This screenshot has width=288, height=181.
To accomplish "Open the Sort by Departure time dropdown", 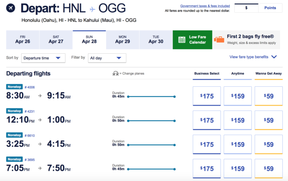I will pyautogui.click(x=43, y=58).
